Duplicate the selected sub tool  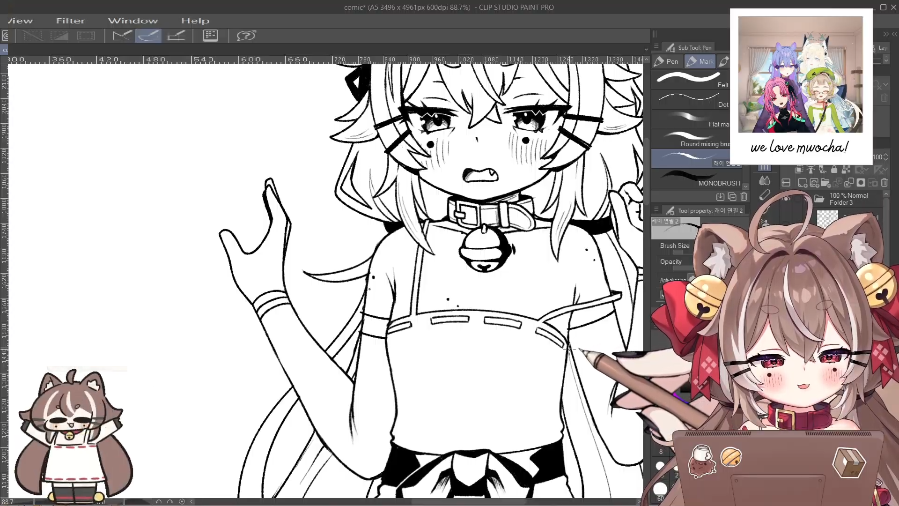(x=732, y=197)
